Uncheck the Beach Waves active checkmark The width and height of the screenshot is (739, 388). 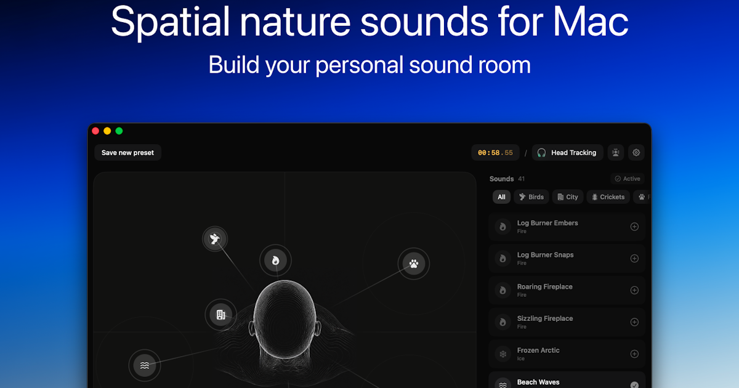point(634,385)
